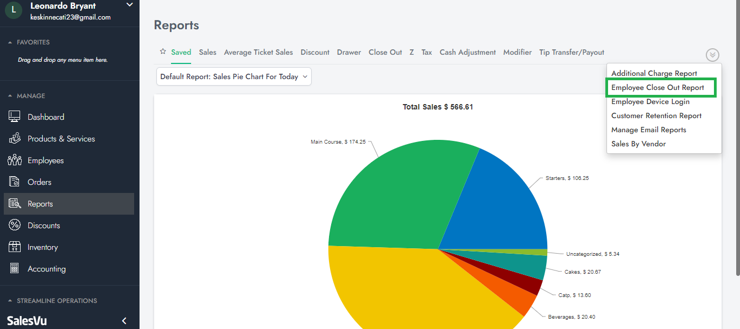Click the Inventory store icon
Screen dimensions: 740x329
(x=15, y=247)
